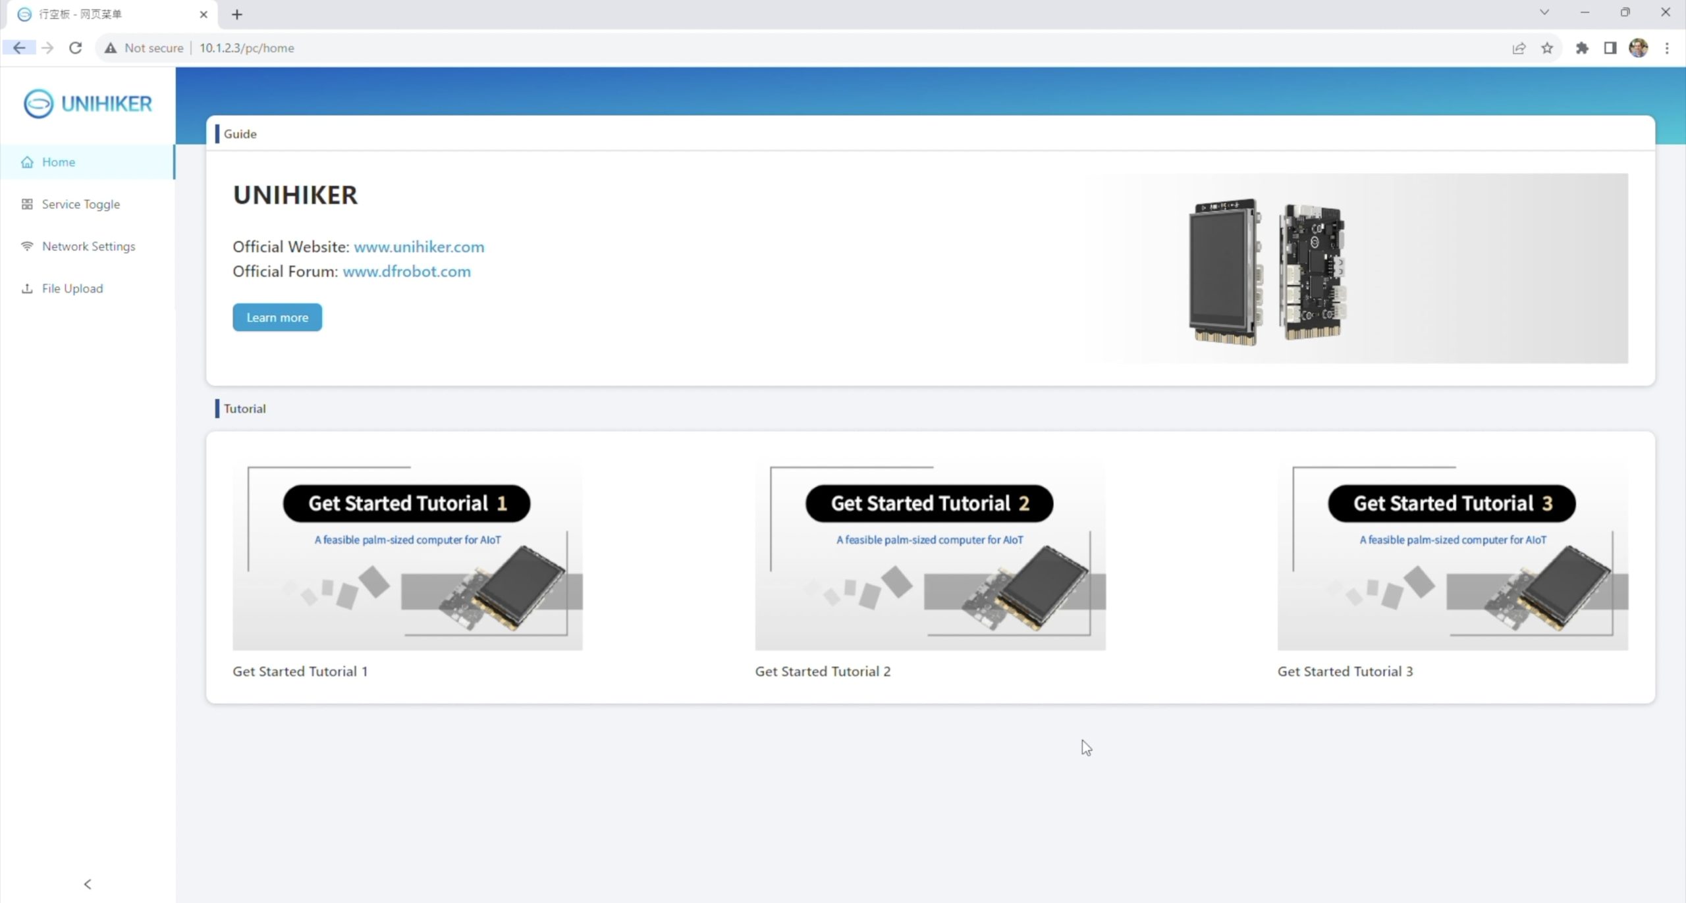The width and height of the screenshot is (1686, 903).
Task: Click the UNIHIKER logo in sidebar
Action: pos(88,104)
